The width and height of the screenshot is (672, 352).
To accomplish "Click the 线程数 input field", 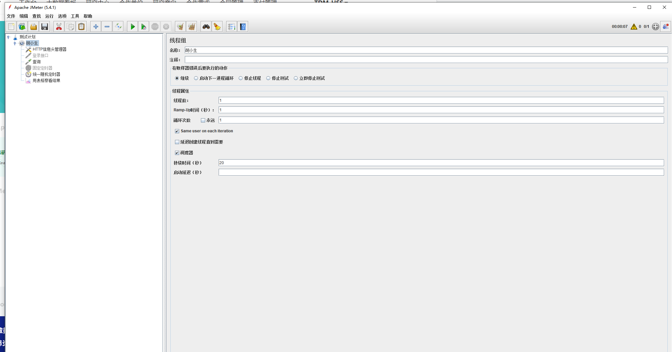I will tap(441, 100).
